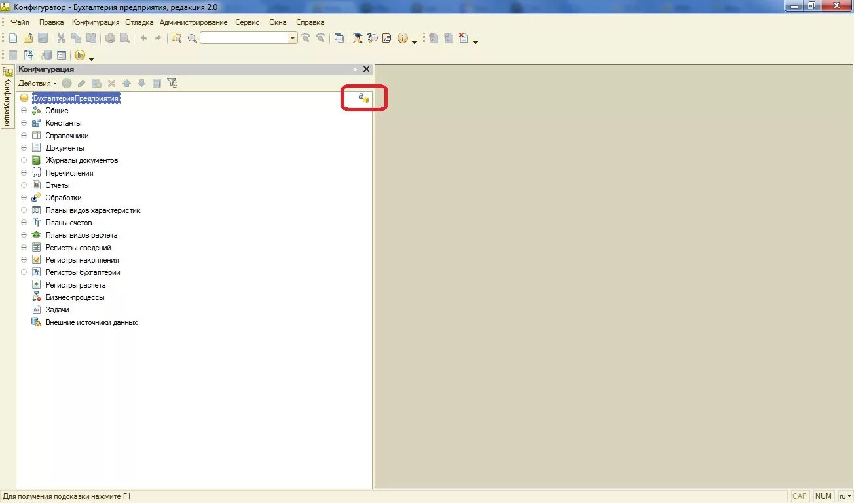Image resolution: width=854 pixels, height=503 pixels.
Task: Expand the Регистры бухгалтерии node
Action: point(24,272)
